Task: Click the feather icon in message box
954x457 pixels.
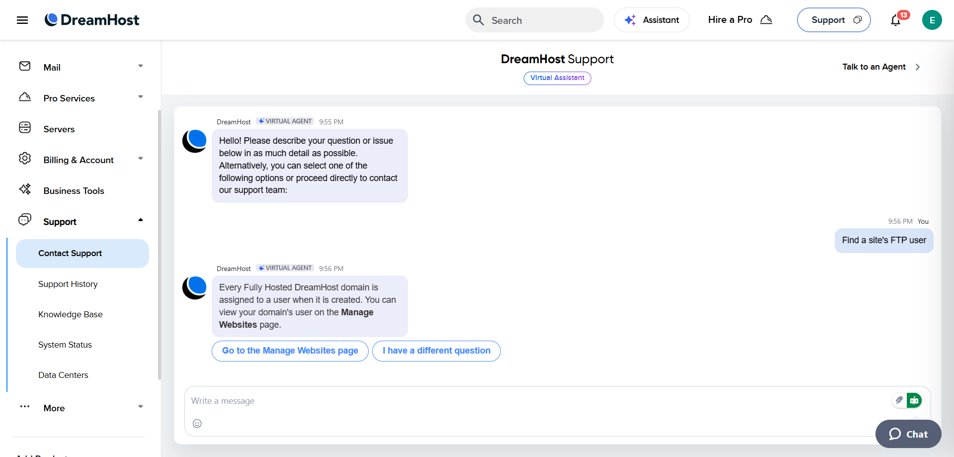Action: click(x=899, y=400)
